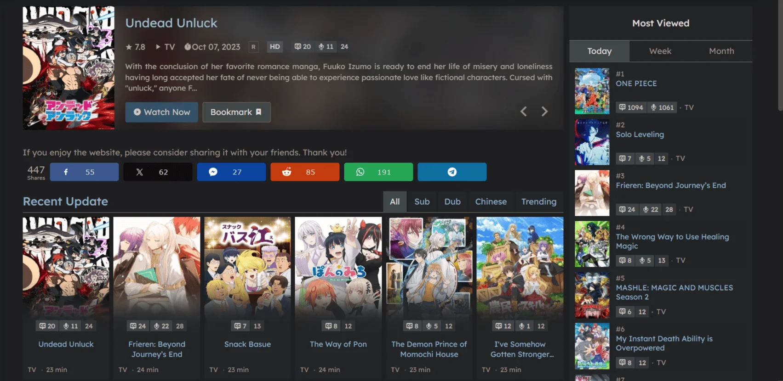Click the 7.8 star rating

point(135,47)
